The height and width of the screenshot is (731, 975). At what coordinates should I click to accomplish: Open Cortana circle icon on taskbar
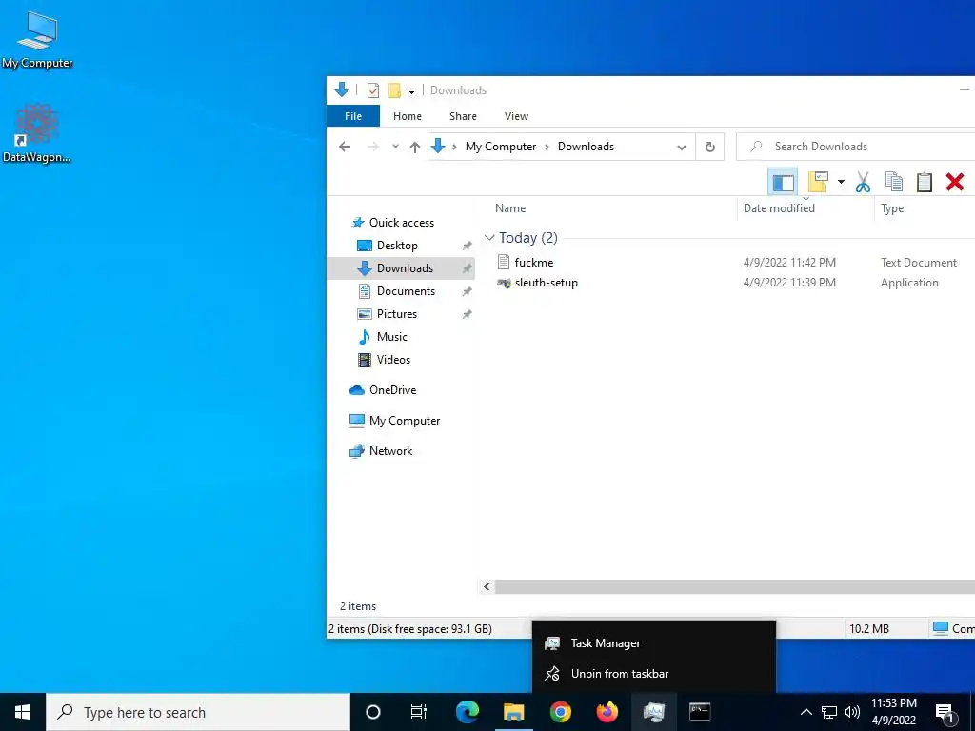(373, 712)
